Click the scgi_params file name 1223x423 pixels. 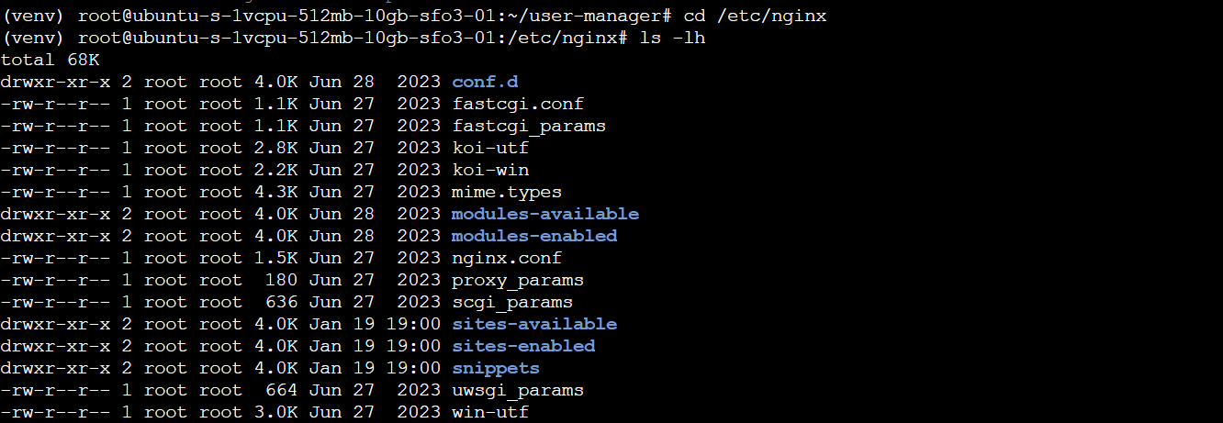coord(512,302)
